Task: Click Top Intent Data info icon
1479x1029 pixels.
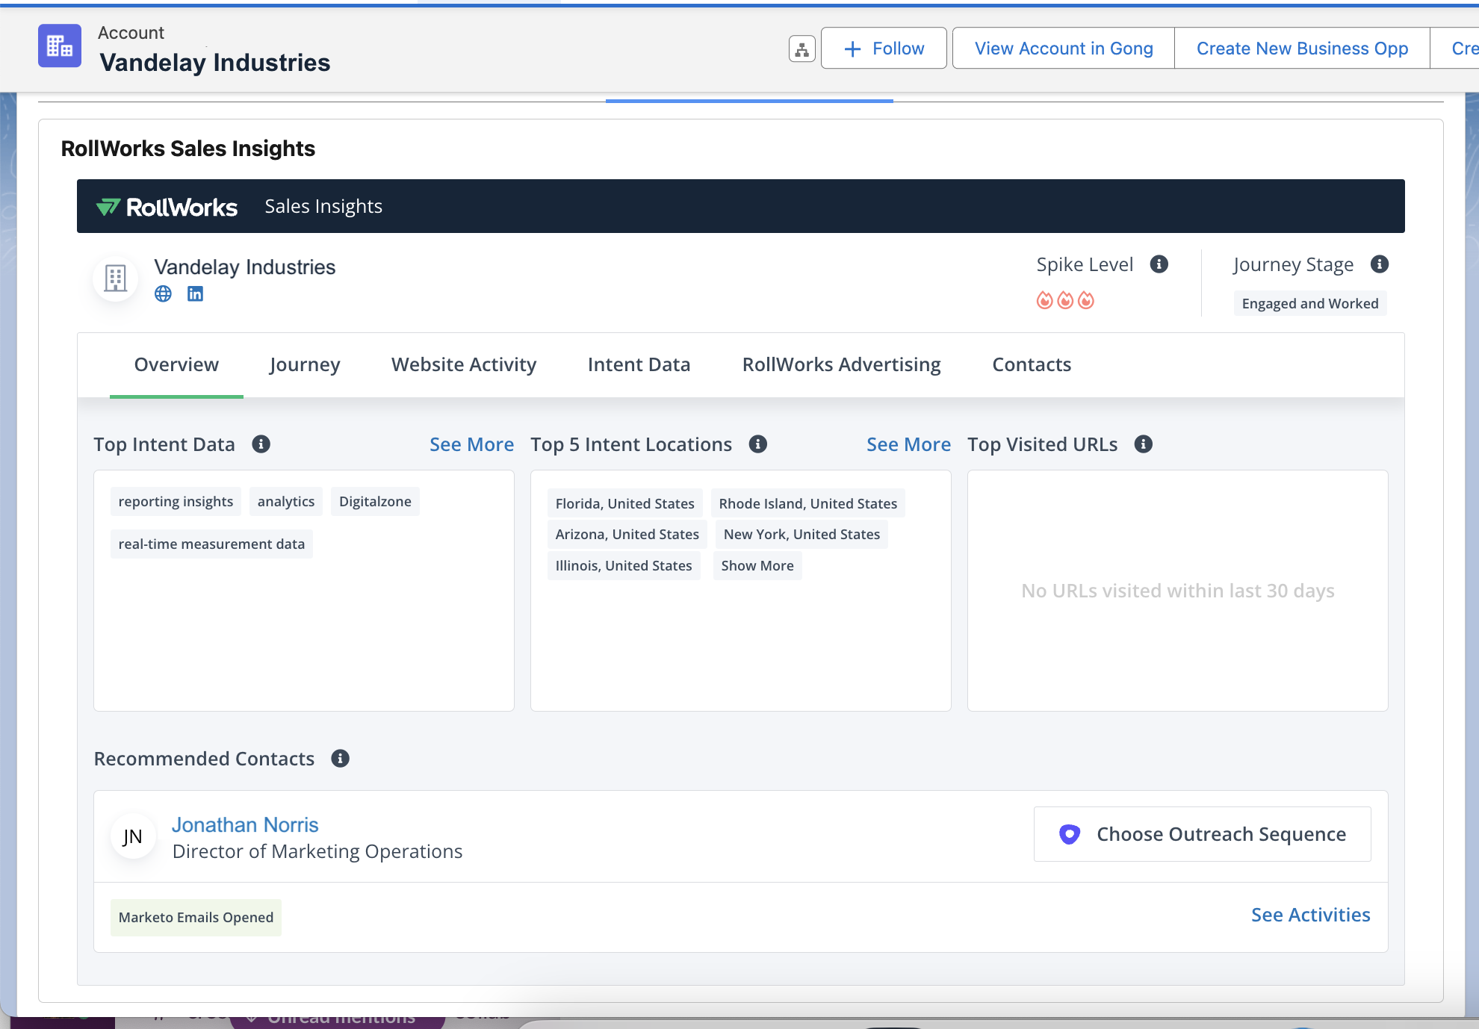Action: coord(261,444)
